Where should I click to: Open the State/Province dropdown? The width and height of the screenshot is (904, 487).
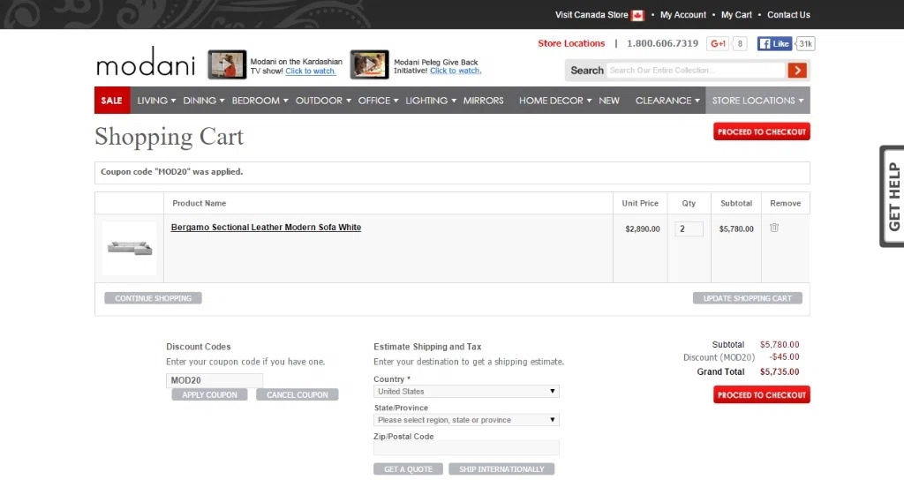pos(466,420)
